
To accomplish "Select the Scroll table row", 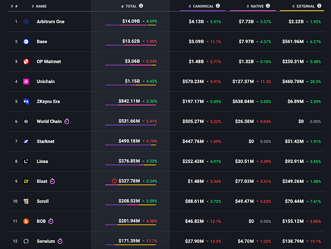I will pyautogui.click(x=165, y=201).
